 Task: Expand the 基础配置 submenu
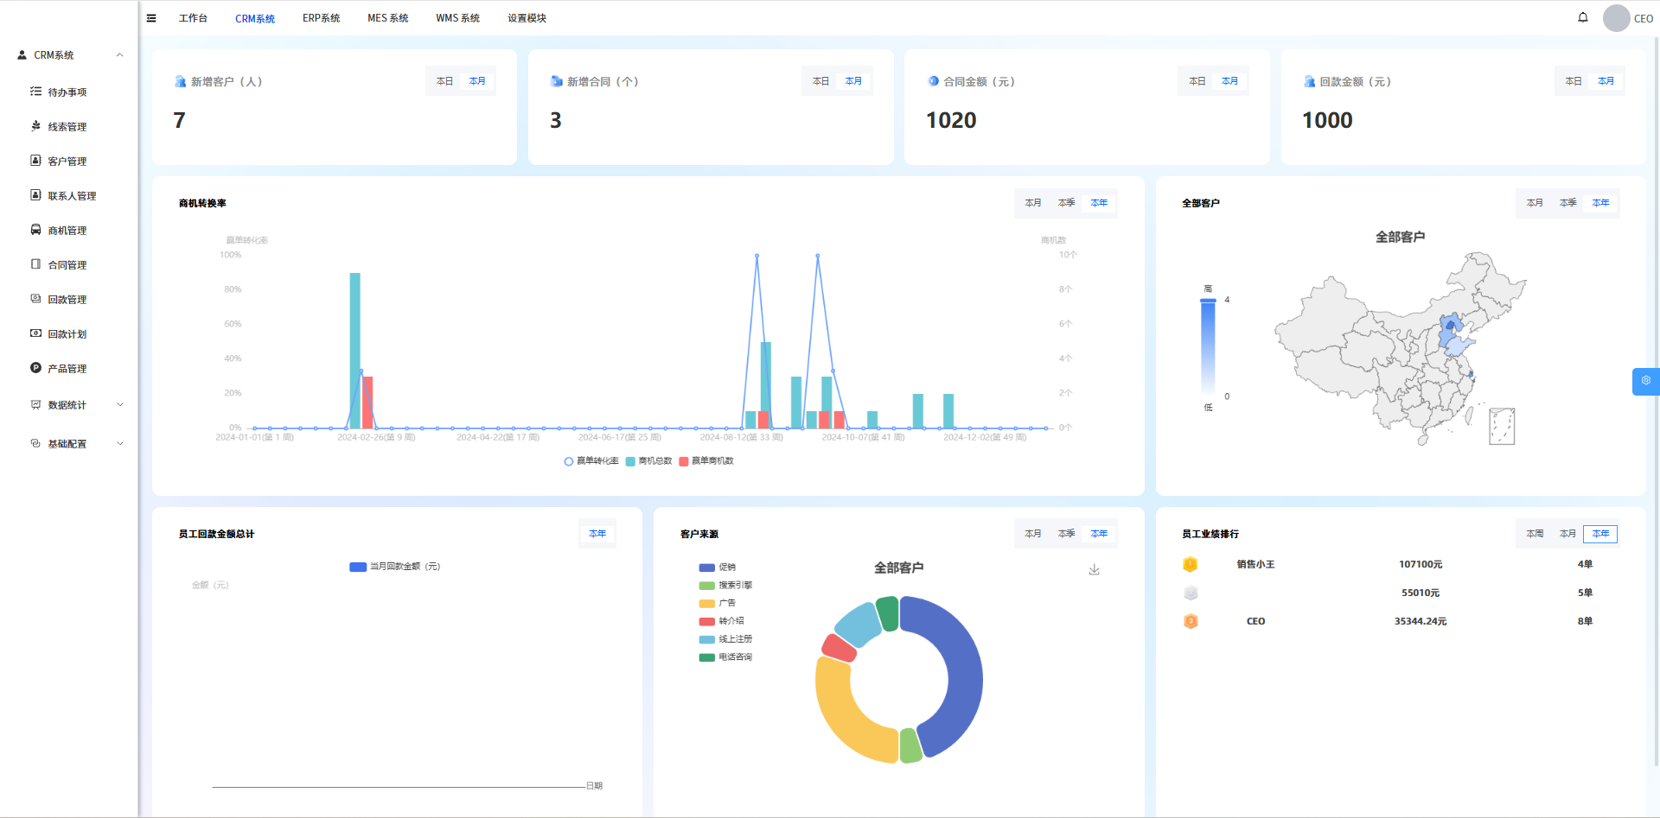[119, 444]
